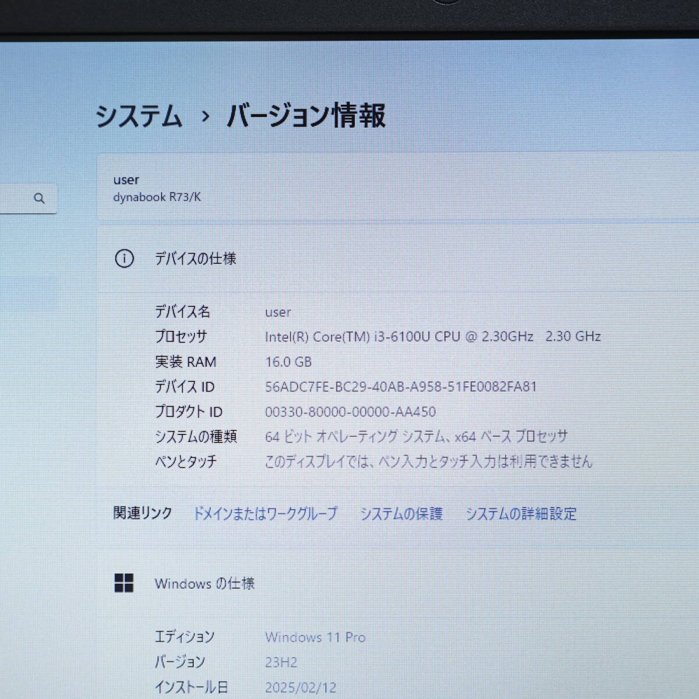Open the ドメインまたはワークグループ link
Screen dimensions: 699x699
click(265, 513)
